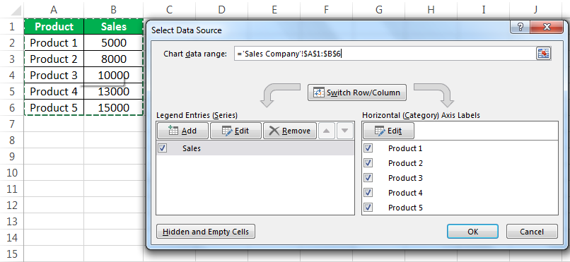Viewport: 570px width, 262px height.
Task: Open Hidden and Empty Cells settings
Action: tap(206, 232)
